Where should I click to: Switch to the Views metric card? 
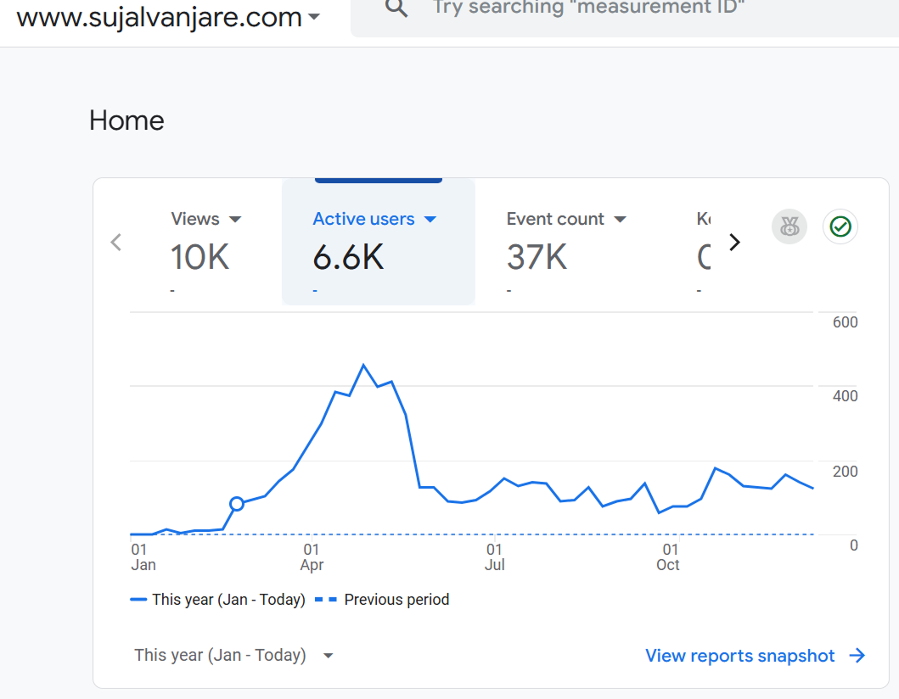200,250
